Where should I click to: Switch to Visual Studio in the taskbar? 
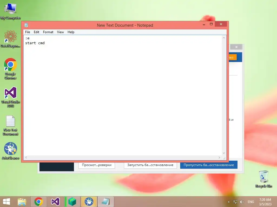pyautogui.click(x=55, y=202)
